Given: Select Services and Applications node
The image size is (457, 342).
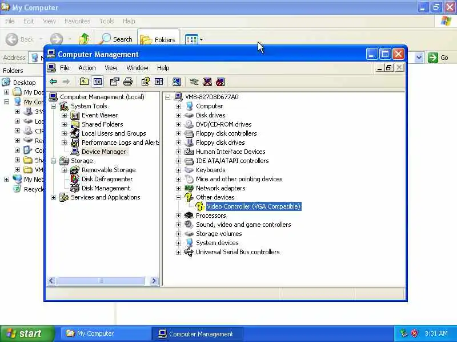Looking at the screenshot, I should [x=106, y=197].
